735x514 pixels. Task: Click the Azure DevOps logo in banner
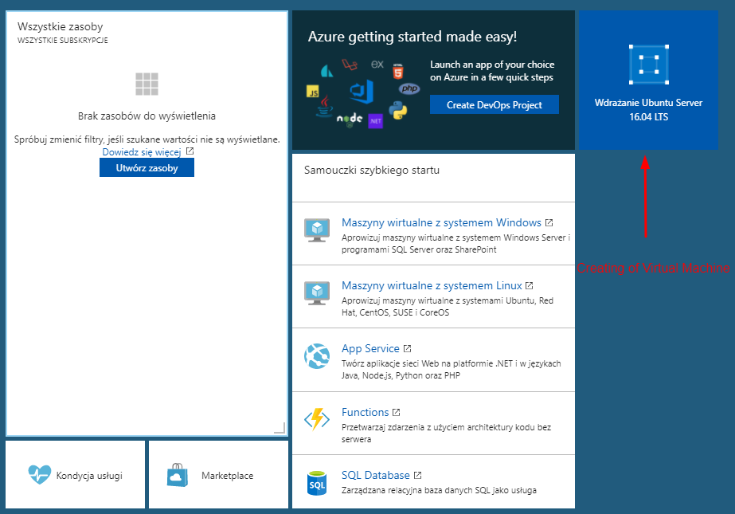(x=362, y=92)
